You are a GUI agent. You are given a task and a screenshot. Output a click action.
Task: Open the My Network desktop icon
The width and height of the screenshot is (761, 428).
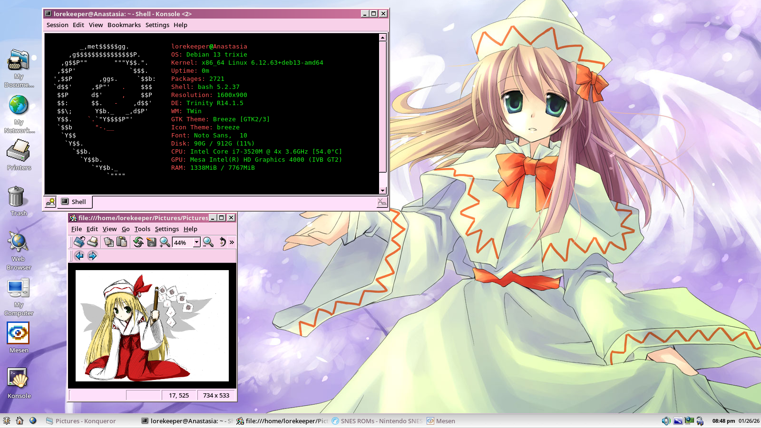19,114
